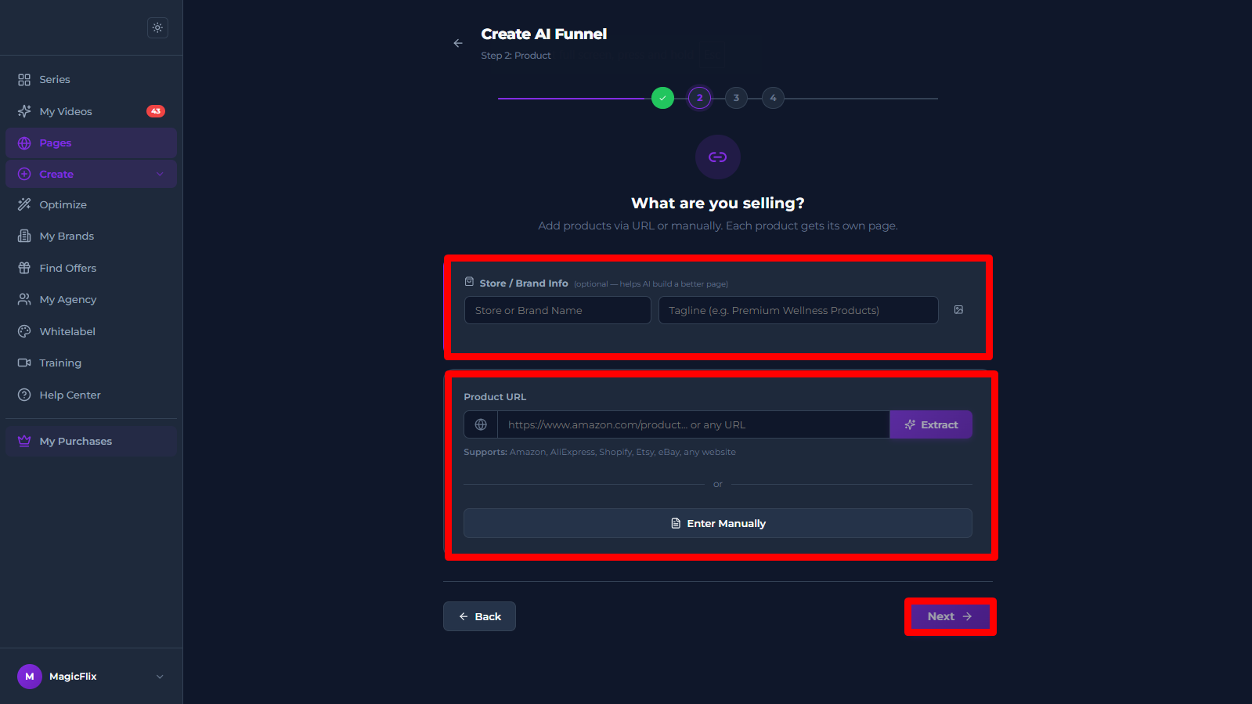
Task: Toggle the light/dark theme sun icon
Action: tap(157, 27)
